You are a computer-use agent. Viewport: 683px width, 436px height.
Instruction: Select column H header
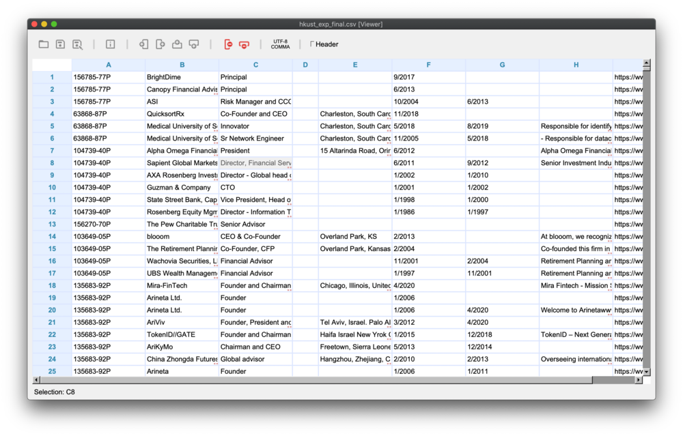(x=576, y=65)
